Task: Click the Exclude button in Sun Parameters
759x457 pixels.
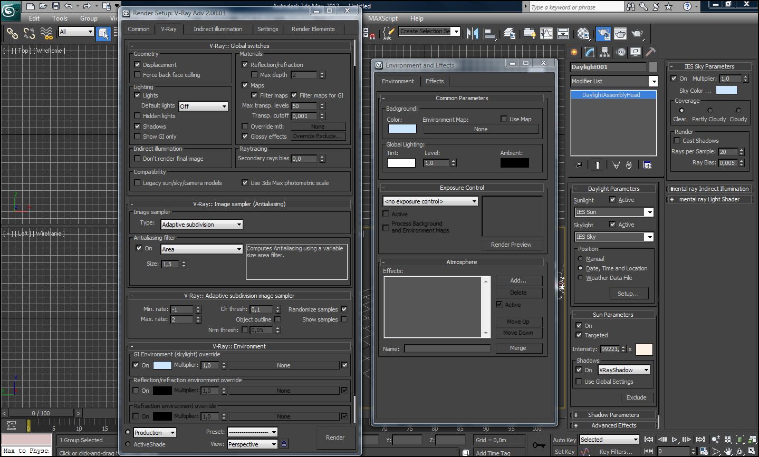Action: pos(637,397)
